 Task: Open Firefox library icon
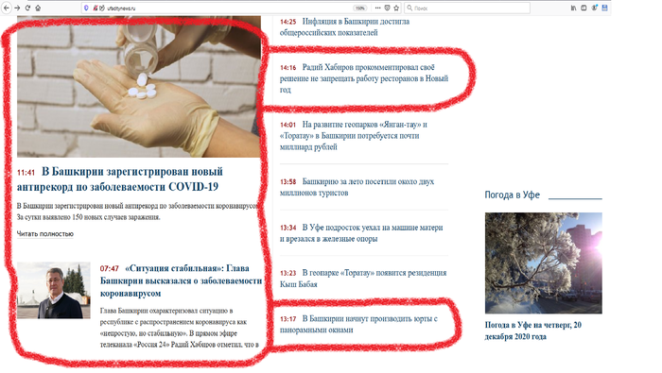573,8
